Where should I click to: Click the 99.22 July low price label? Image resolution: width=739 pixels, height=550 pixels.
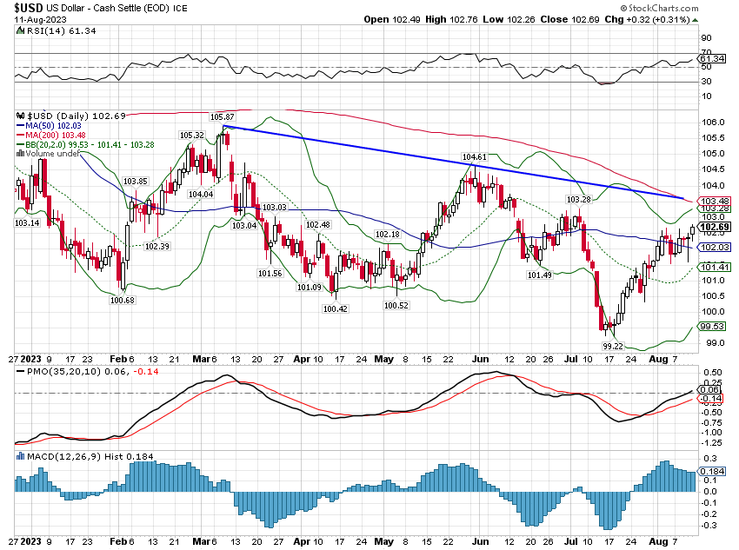point(610,345)
